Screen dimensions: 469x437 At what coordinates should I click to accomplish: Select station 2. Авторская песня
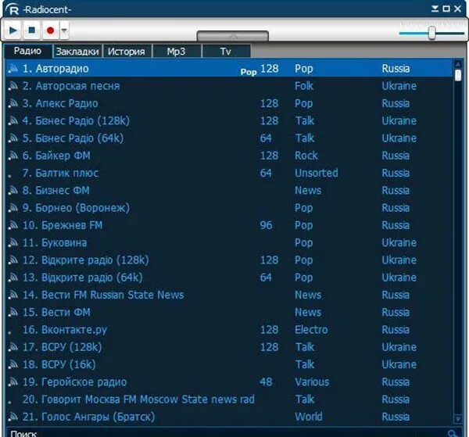[229, 86]
